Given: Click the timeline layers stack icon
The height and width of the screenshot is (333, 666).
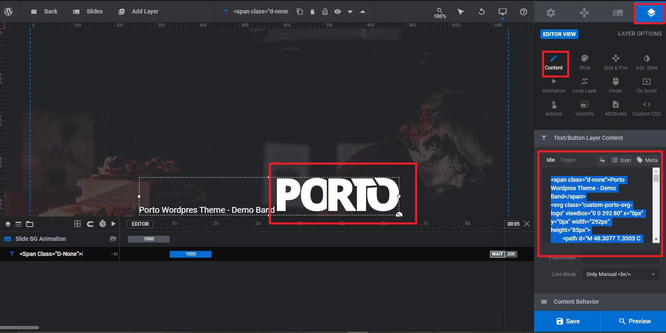Looking at the screenshot, I should click(x=8, y=224).
